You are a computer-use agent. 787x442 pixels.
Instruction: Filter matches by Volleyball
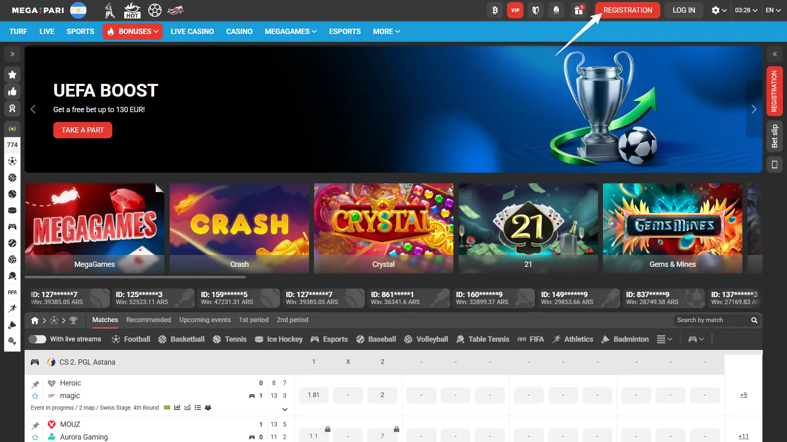pyautogui.click(x=426, y=339)
